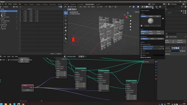187x105 pixels.
Task: Select MatCap lighting button
Action: (x=150, y=16)
